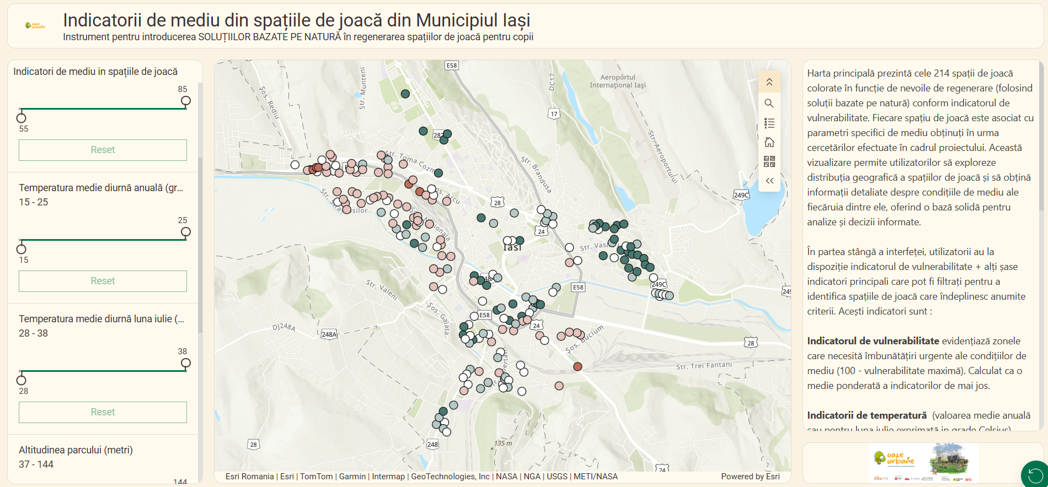Reset the vulnerability indicator filter
The image size is (1048, 487).
coord(103,150)
